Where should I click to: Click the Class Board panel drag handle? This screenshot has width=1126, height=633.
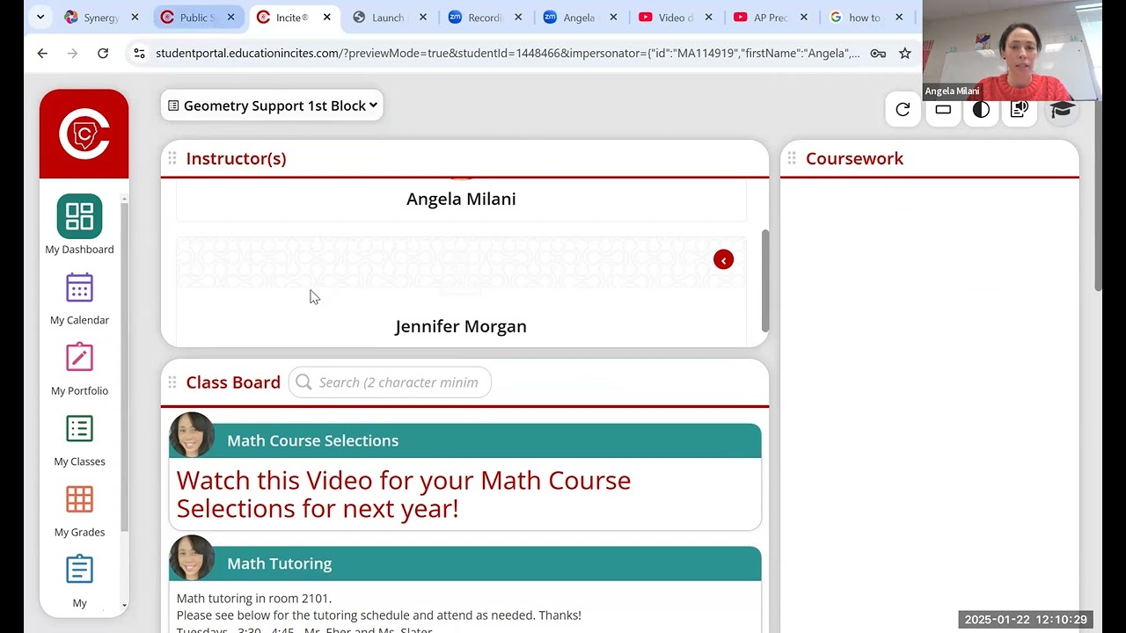[172, 382]
